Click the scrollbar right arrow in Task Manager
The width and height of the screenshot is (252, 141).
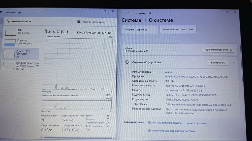114,138
